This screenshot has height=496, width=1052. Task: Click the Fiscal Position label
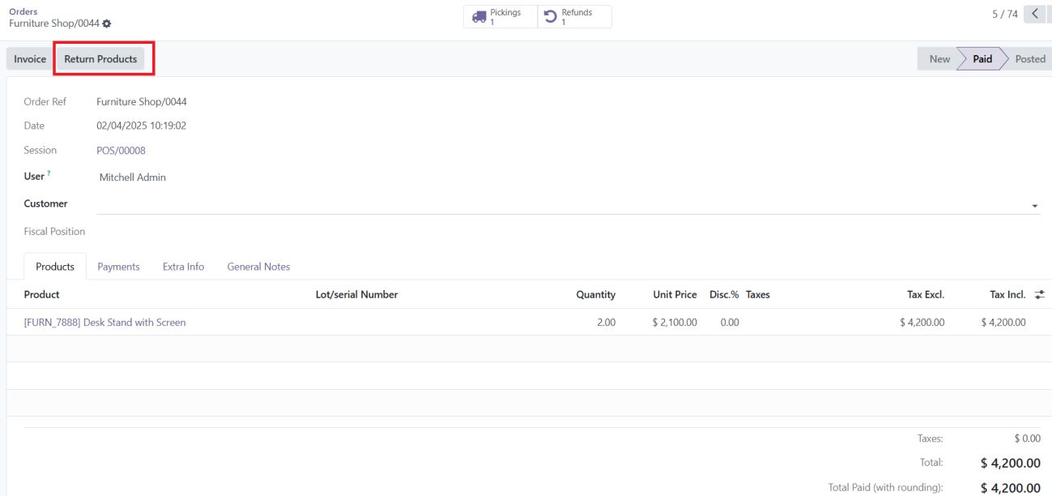tap(54, 232)
